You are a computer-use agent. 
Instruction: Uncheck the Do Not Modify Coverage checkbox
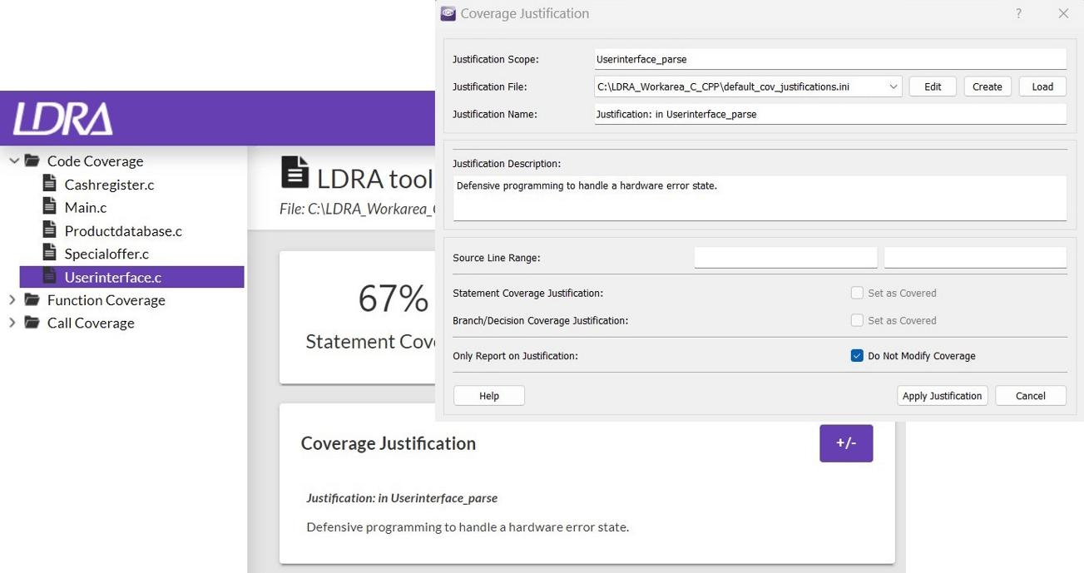tap(857, 356)
